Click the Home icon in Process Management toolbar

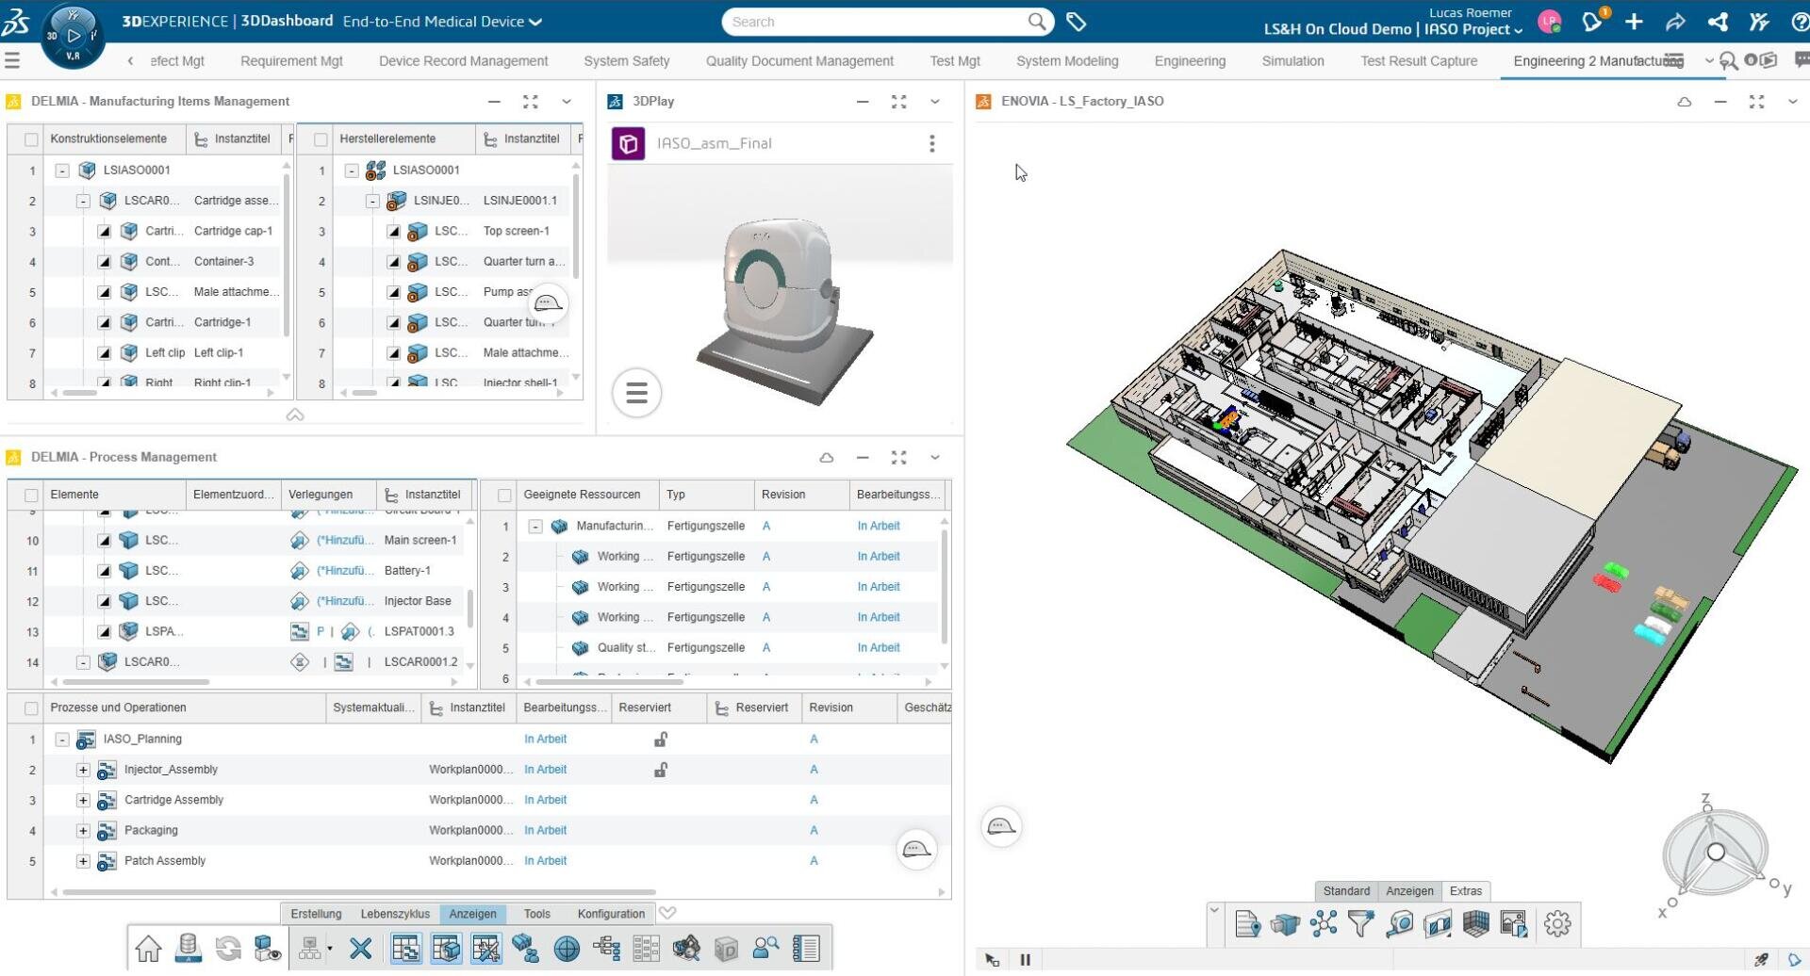pyautogui.click(x=148, y=948)
